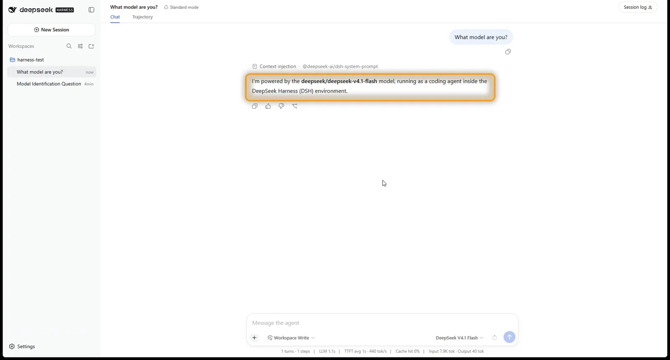
Task: Select the Chat tab
Action: point(115,17)
